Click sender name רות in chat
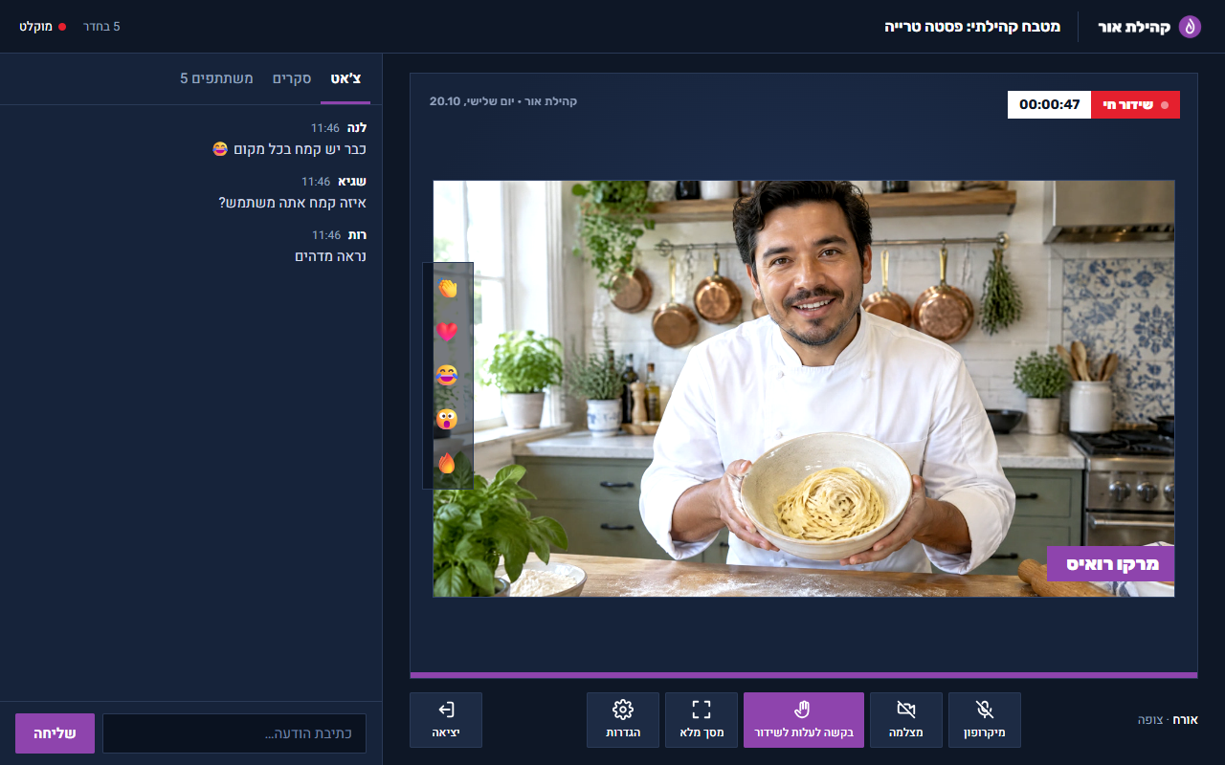 click(357, 234)
